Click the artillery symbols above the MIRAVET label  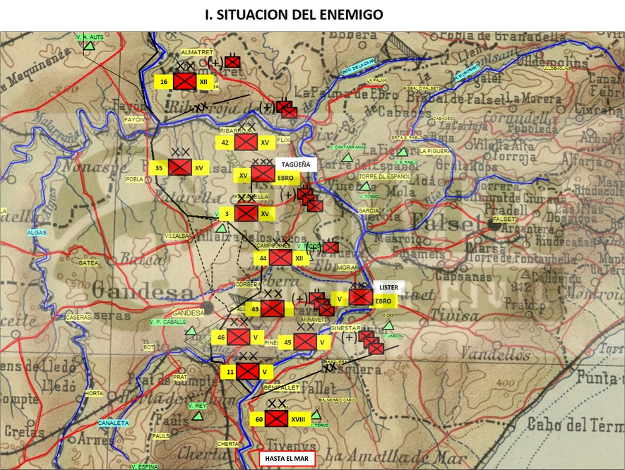[x=321, y=304]
